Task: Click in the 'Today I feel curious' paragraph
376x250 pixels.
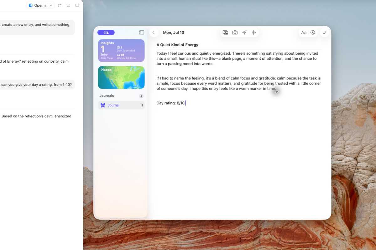Action: [x=237, y=59]
